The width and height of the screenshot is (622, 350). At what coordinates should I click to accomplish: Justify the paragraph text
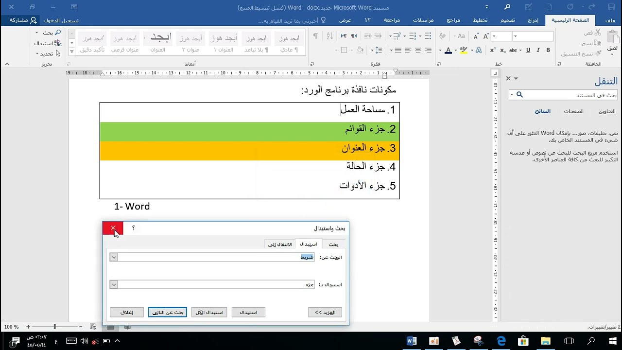[398, 50]
